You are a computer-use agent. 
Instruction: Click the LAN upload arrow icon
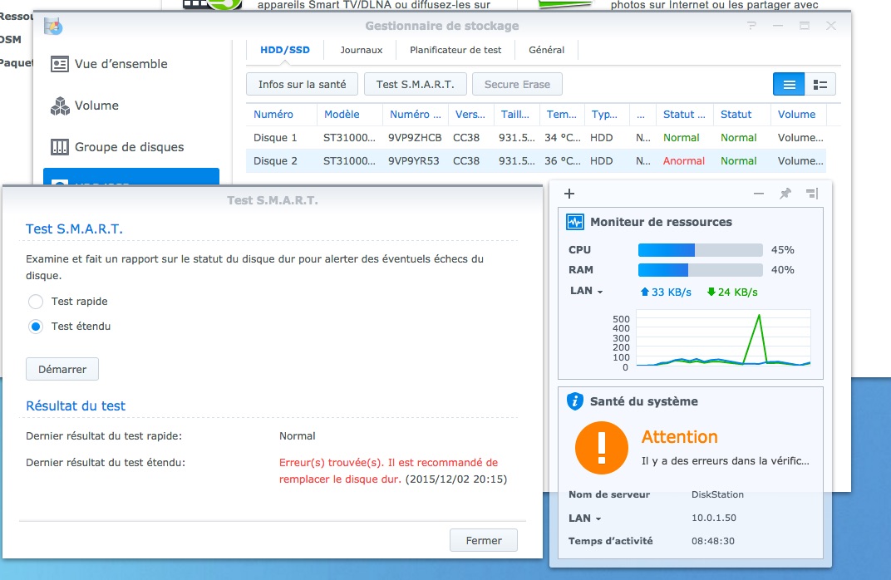(644, 292)
